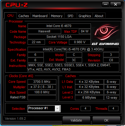Open the About tab

[99, 16]
